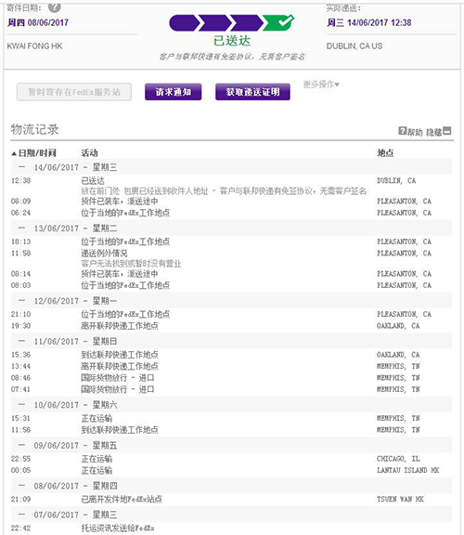Collapse the 11/06/2017 星期日 date group
This screenshot has width=464, height=535.
tap(22, 341)
